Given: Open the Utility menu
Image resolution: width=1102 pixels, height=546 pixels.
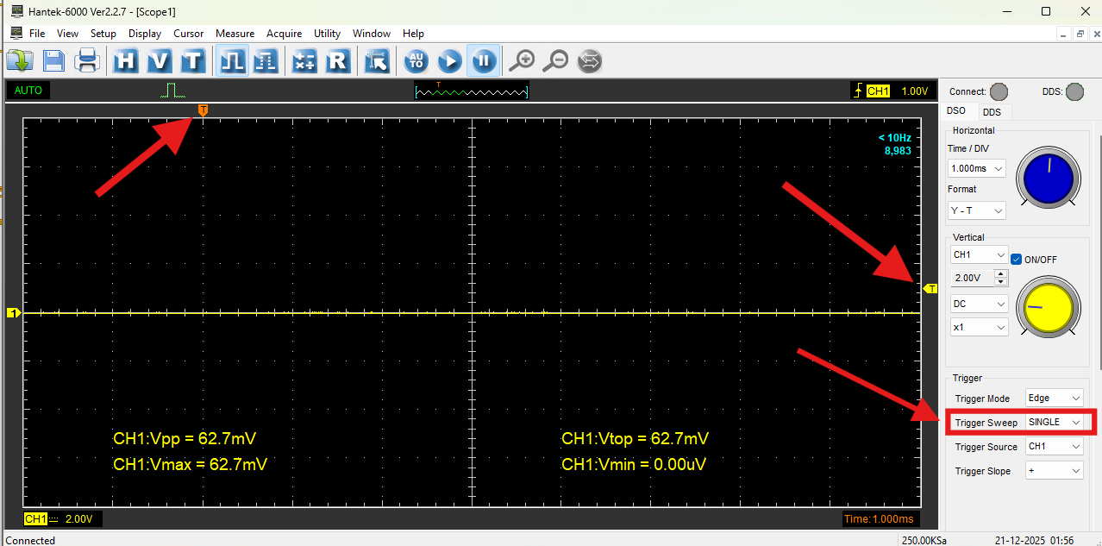Looking at the screenshot, I should pos(327,34).
